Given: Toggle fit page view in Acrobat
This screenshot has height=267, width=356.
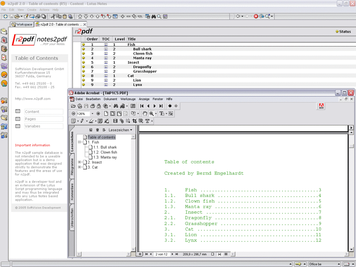Looking at the screenshot, I should click(x=112, y=114).
